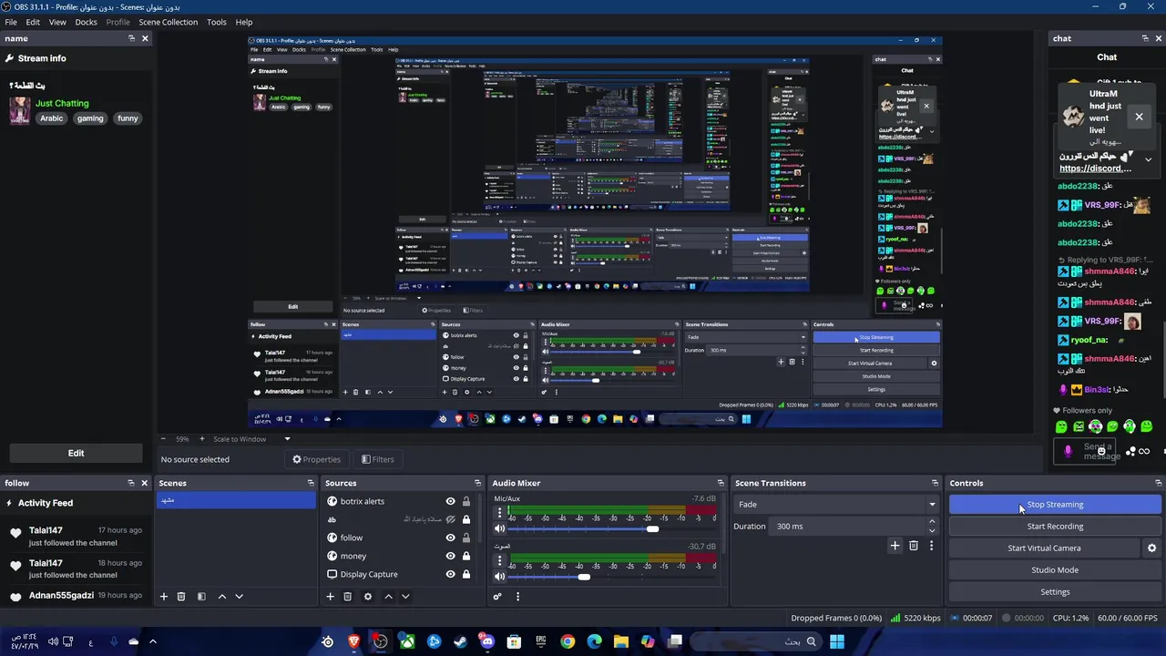The height and width of the screenshot is (656, 1166).
Task: Open Steam from the taskbar
Action: pyautogui.click(x=460, y=641)
